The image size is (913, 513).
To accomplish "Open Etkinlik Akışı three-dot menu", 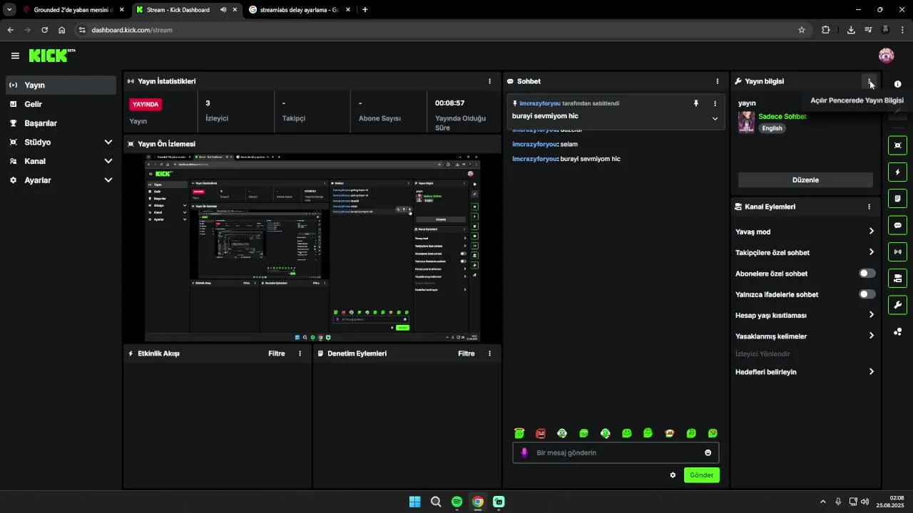I will click(x=300, y=353).
